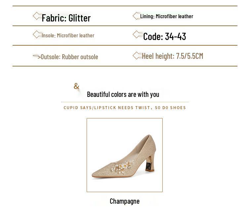248x209 pixels.
Task: Click the diamond icon beside Fabric: Glitter
Action: tap(36, 16)
